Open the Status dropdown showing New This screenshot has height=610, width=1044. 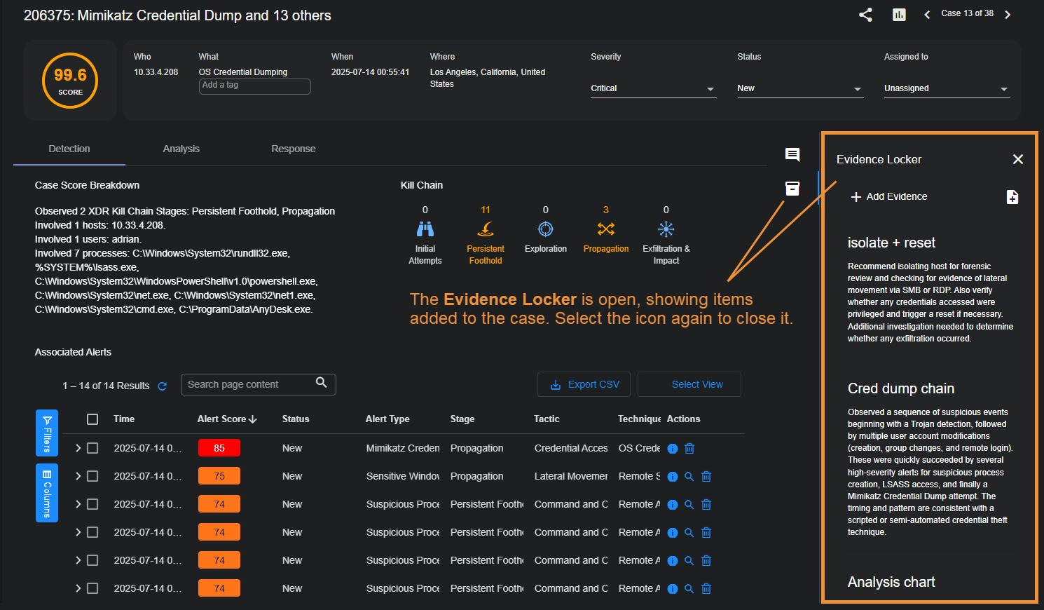coord(799,88)
